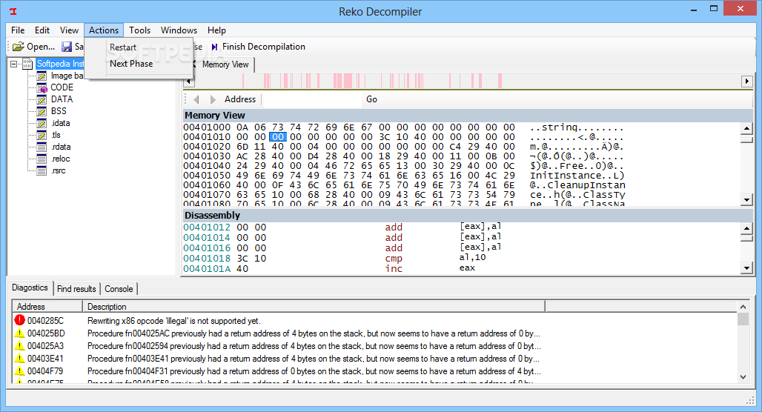Click the warning icon for 00404F79
The width and height of the screenshot is (762, 412).
coord(19,371)
